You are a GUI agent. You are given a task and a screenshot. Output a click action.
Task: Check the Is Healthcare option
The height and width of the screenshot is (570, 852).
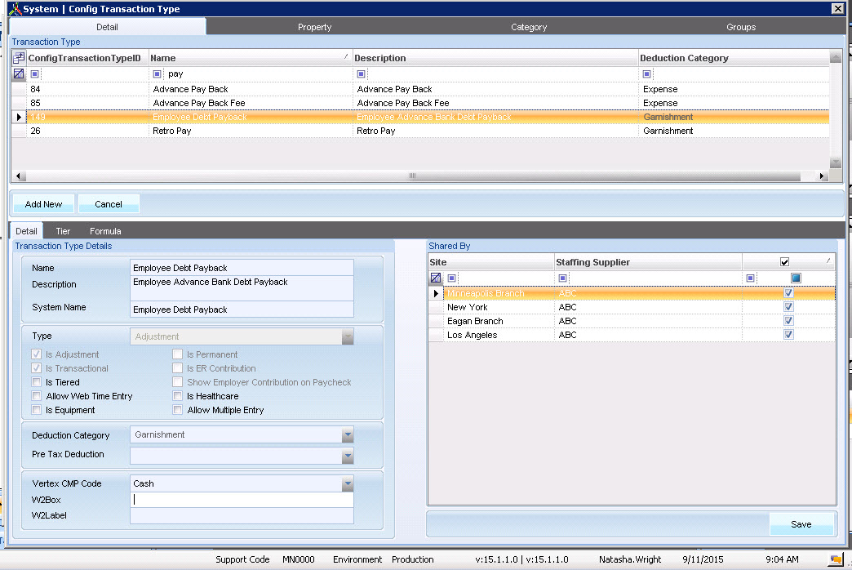coord(177,396)
